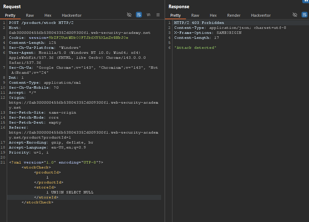Viewport: 309px width, 222px height.
Task: Toggle show newline characters \n in Request
Action: pos(148,15)
